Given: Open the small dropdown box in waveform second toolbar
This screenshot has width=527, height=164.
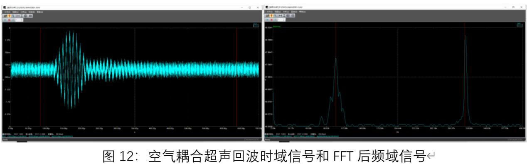Looking at the screenshot, I should tap(19, 20).
